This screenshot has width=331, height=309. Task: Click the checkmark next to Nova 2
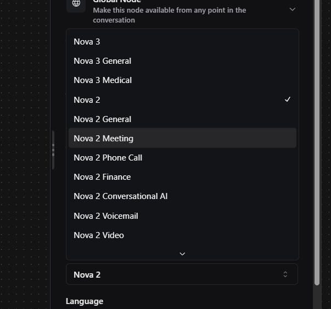tap(288, 100)
